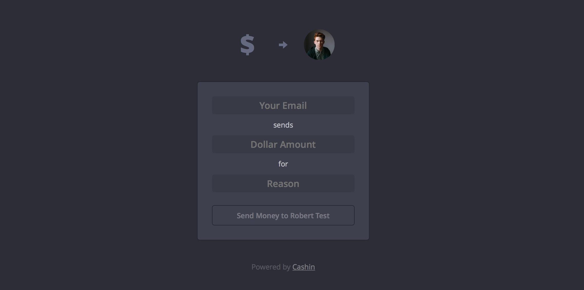This screenshot has width=584, height=290.
Task: Click the right-pointing arrow icon
Action: tap(283, 45)
